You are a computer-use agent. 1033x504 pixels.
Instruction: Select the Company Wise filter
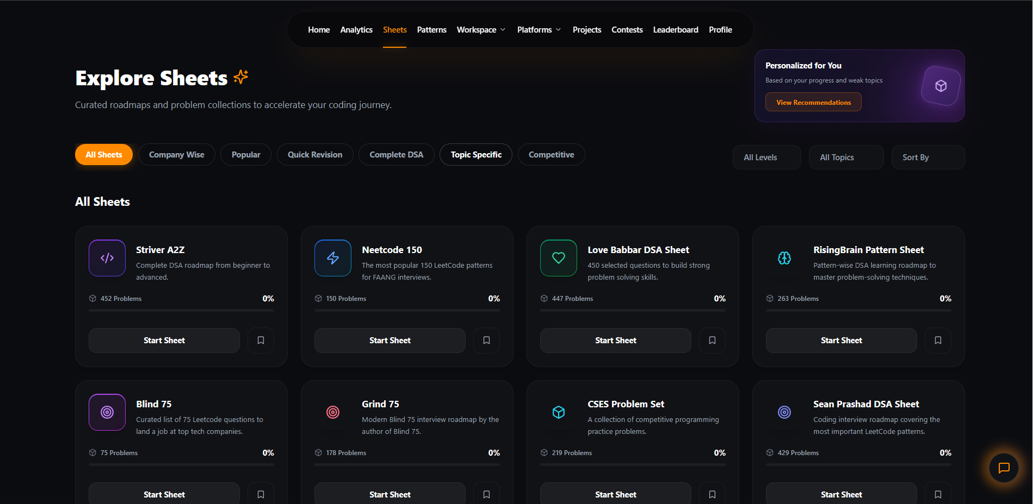[177, 155]
